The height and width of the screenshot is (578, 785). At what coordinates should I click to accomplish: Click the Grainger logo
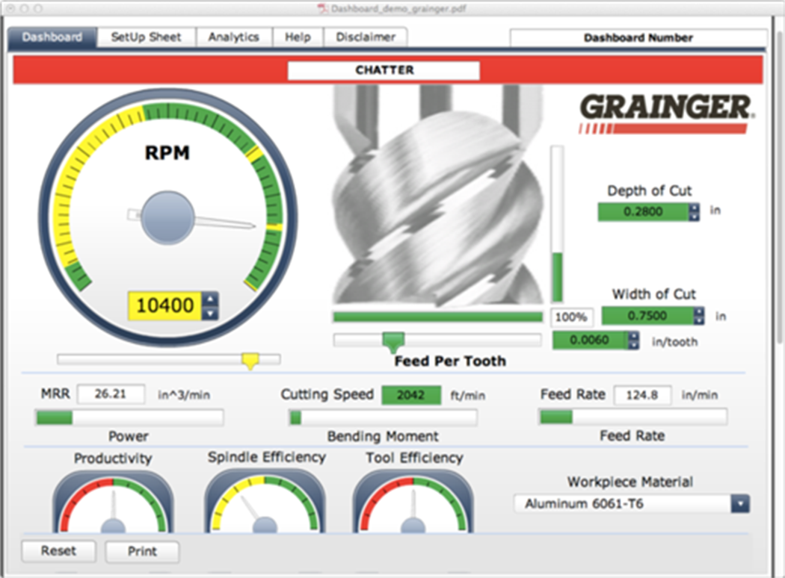[666, 114]
